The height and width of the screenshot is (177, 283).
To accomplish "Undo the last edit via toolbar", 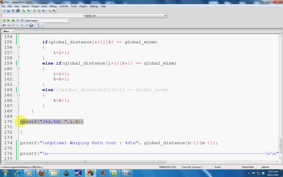I will [x=24, y=11].
